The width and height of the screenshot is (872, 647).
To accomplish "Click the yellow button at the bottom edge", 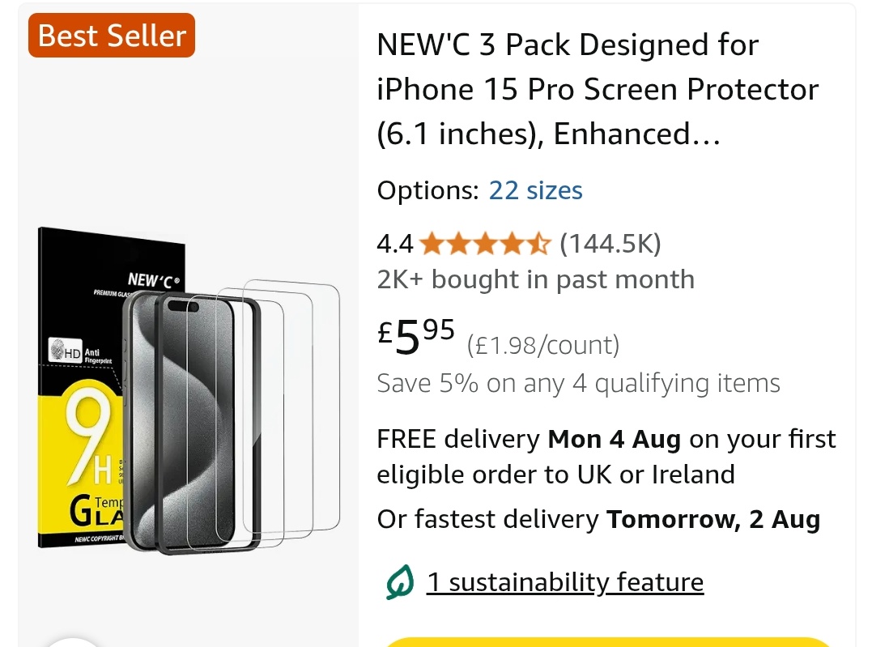I will point(608,642).
